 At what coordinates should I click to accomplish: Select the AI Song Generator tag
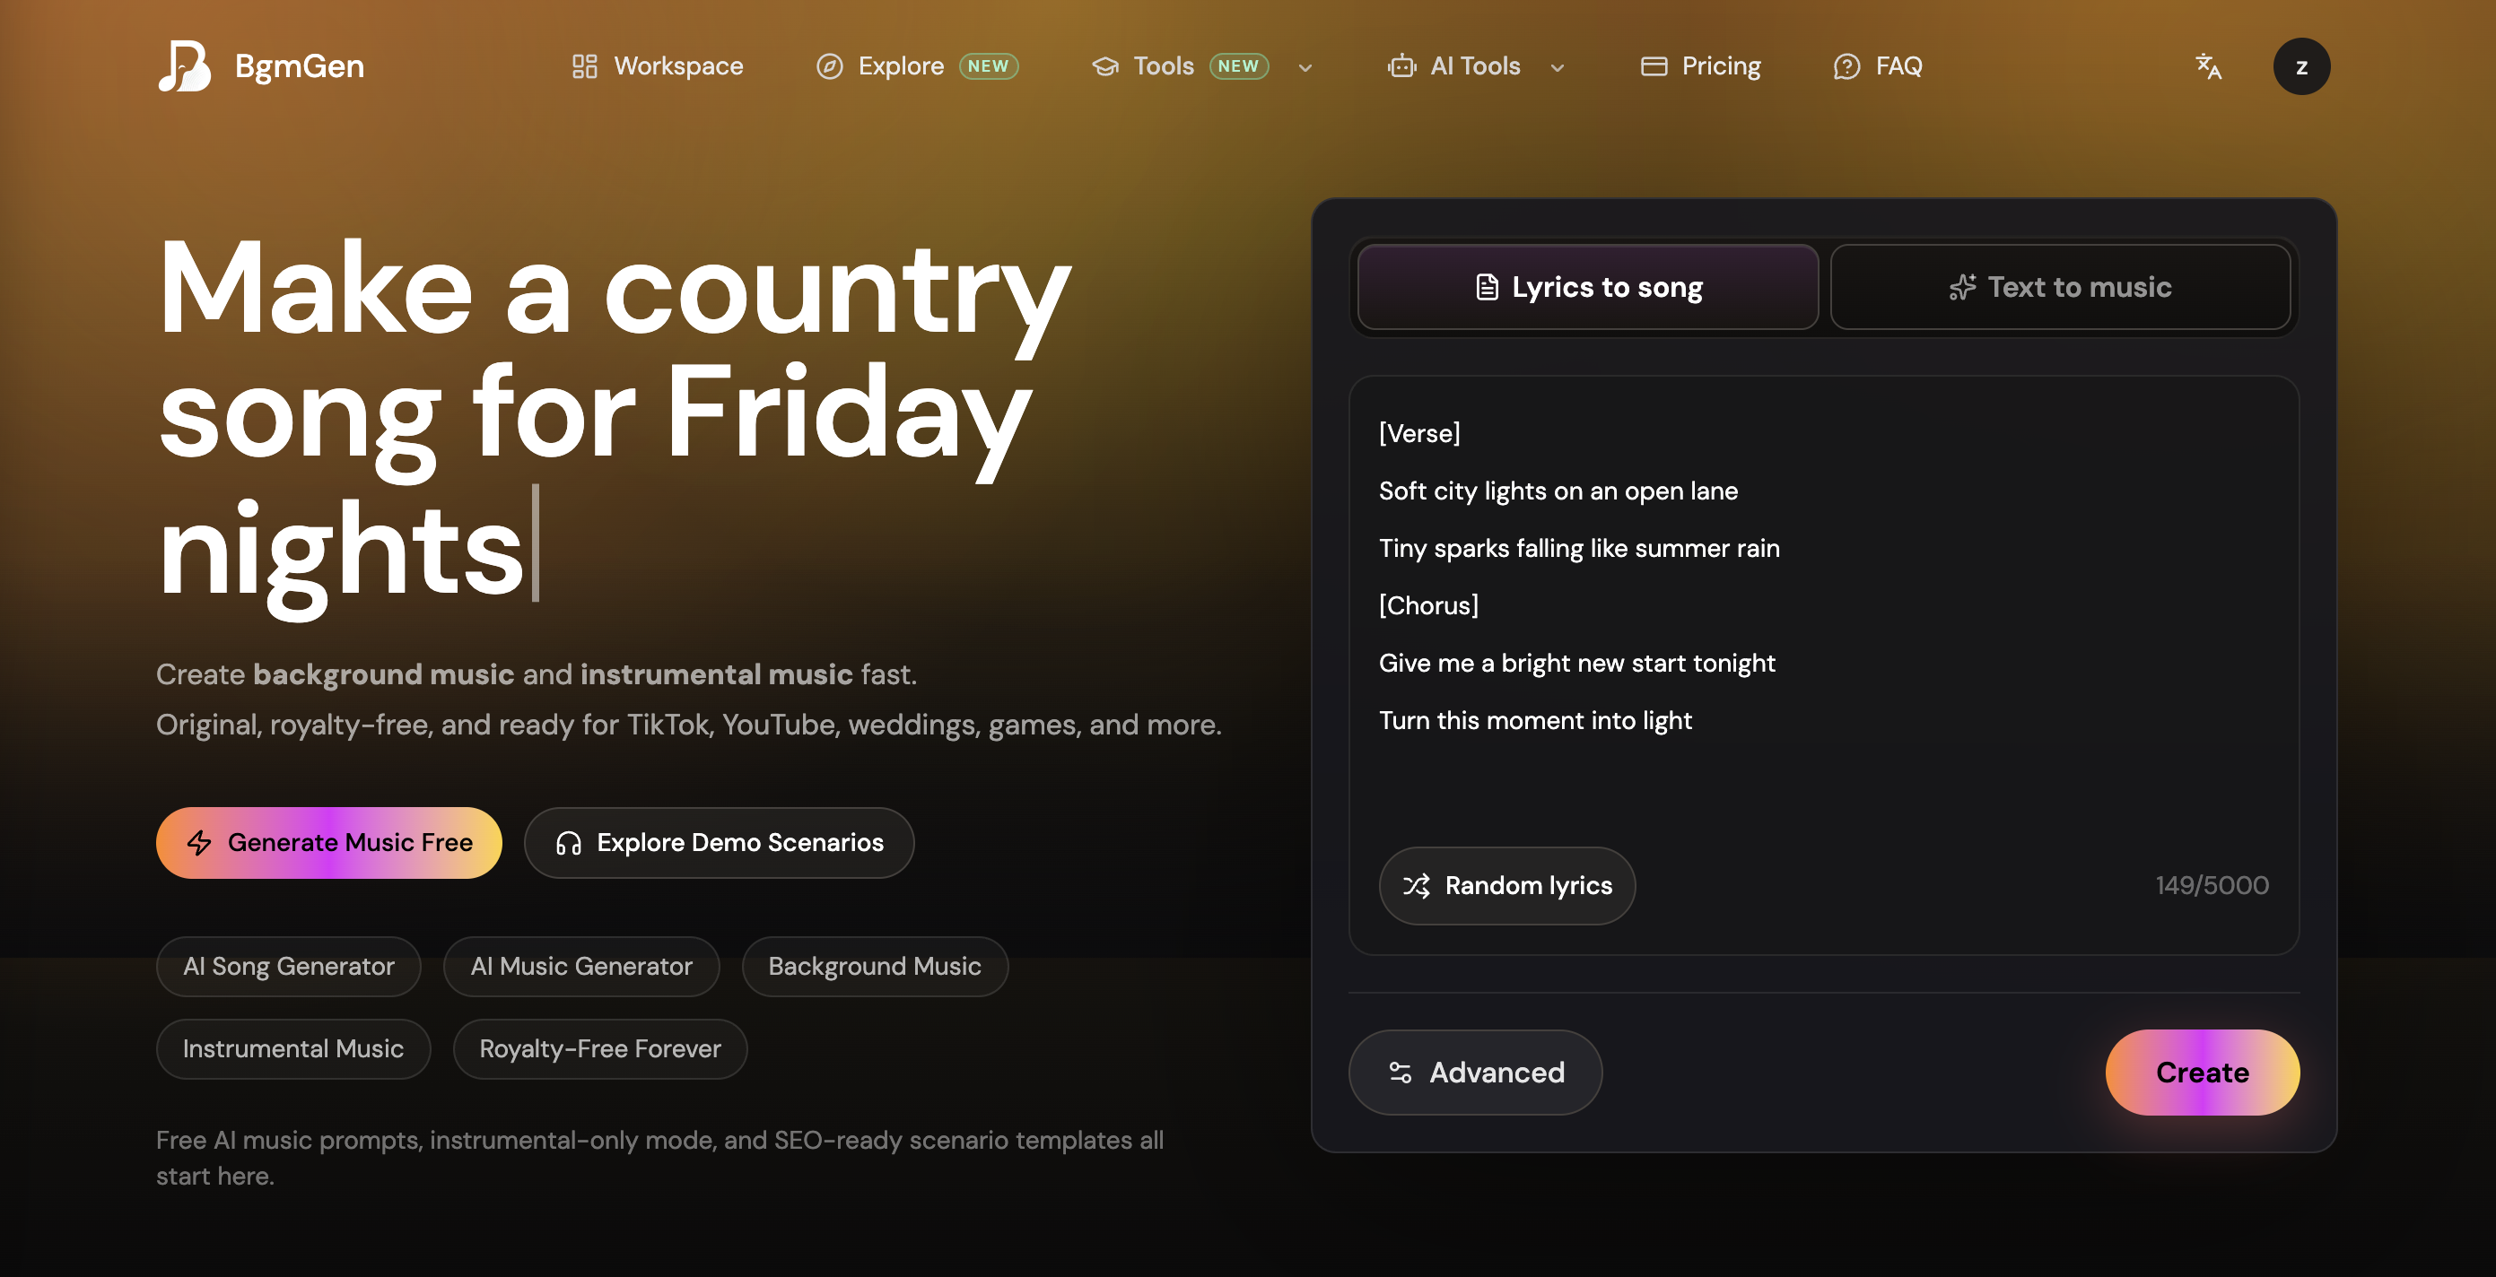click(x=288, y=966)
